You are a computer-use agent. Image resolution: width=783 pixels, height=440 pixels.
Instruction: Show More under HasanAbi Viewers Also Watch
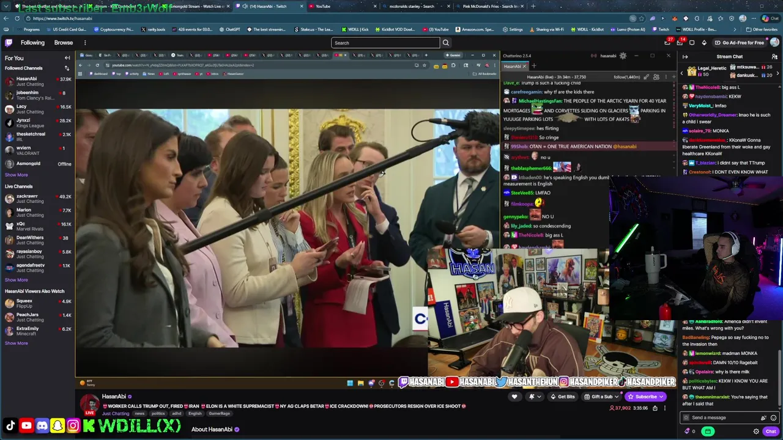(17, 343)
